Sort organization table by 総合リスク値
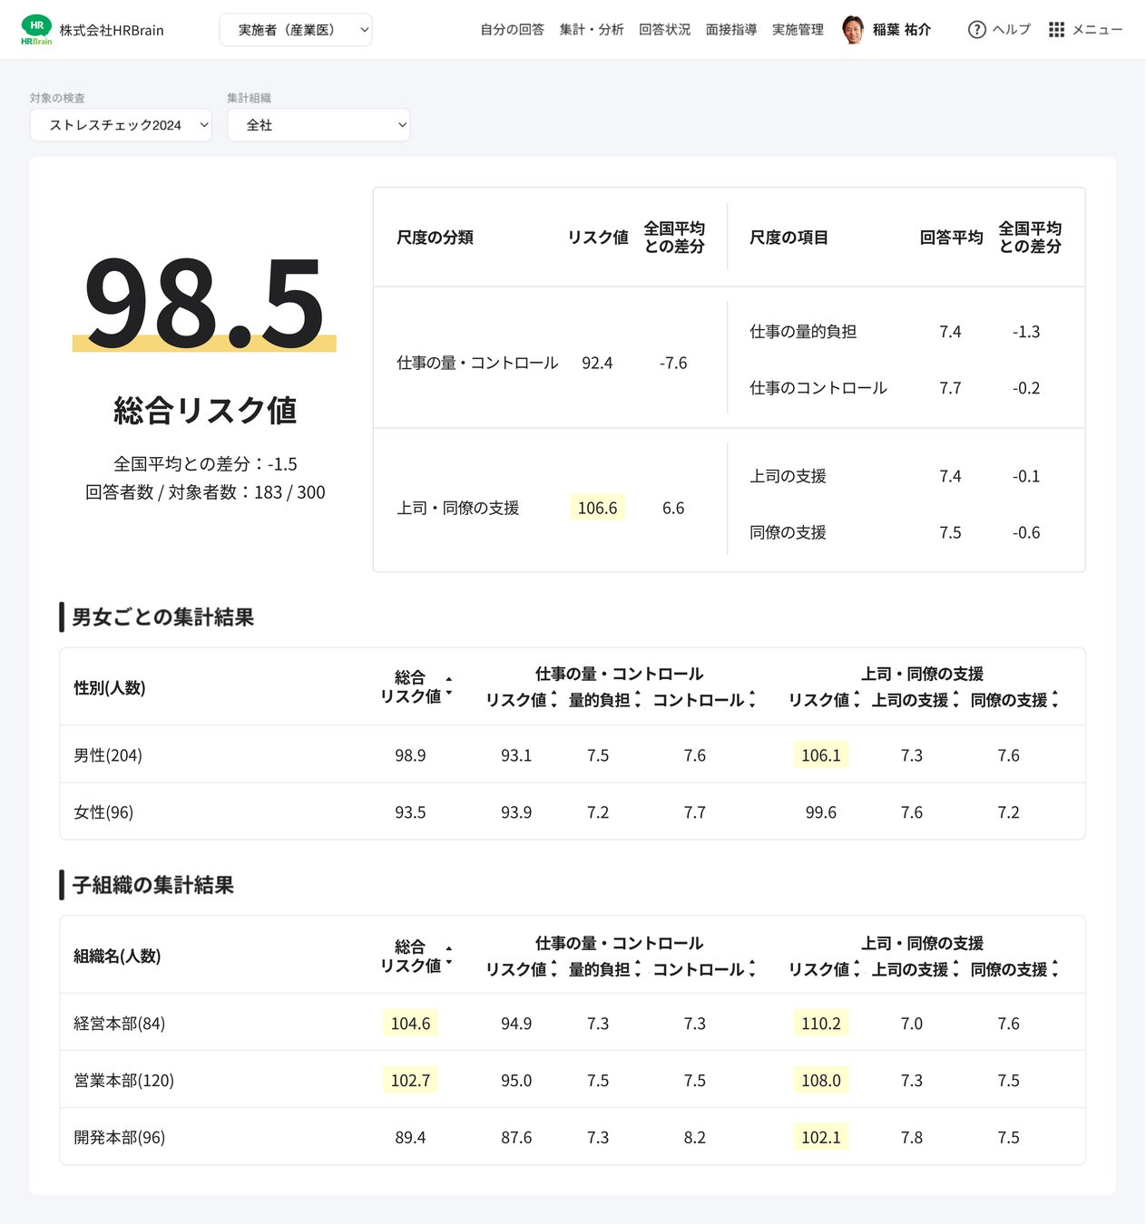The height and width of the screenshot is (1224, 1146). [448, 956]
